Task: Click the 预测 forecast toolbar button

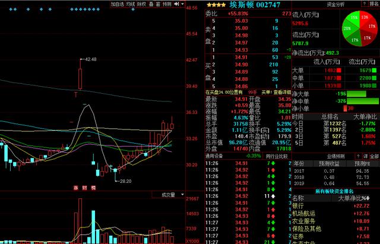Action: click(167, 4)
